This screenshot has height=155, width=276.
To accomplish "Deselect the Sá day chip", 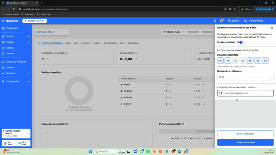I will [x=258, y=61].
